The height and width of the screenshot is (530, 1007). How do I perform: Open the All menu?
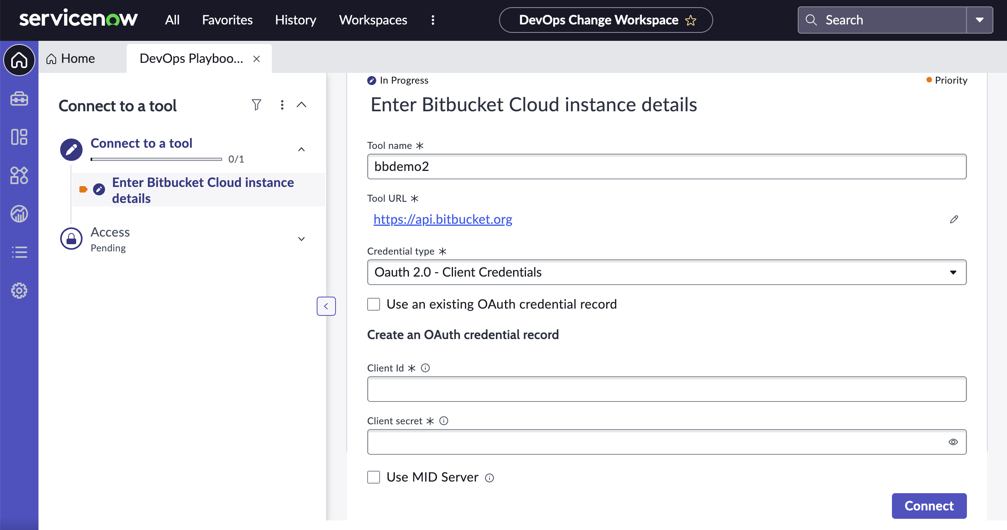click(x=172, y=20)
